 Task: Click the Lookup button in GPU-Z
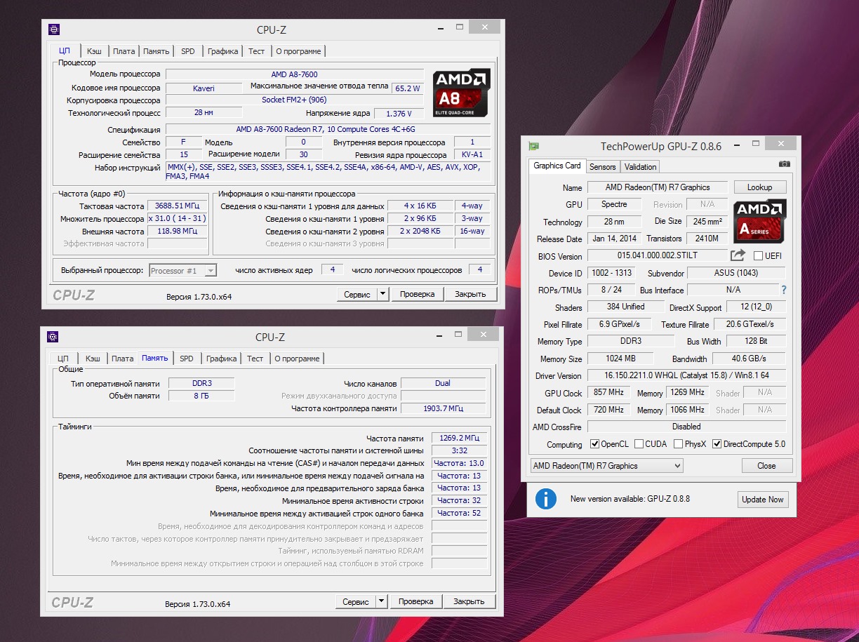point(759,187)
